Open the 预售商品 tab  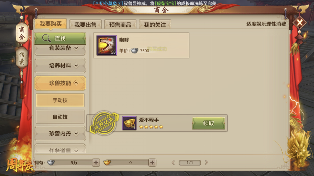click(x=120, y=24)
